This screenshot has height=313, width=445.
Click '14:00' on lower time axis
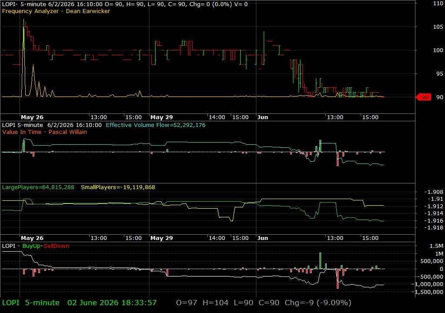click(217, 238)
